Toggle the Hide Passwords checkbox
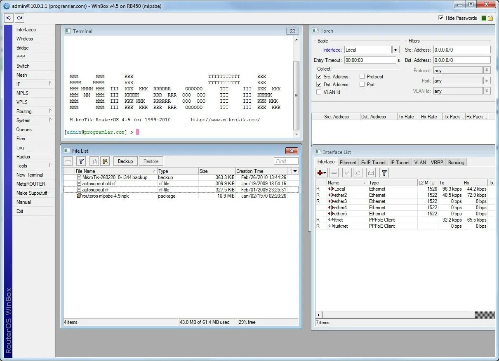The image size is (499, 361). pyautogui.click(x=441, y=18)
